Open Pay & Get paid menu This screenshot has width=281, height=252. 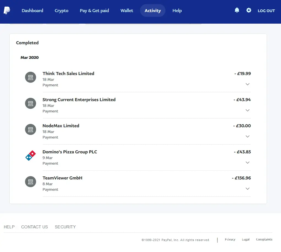coord(94,10)
